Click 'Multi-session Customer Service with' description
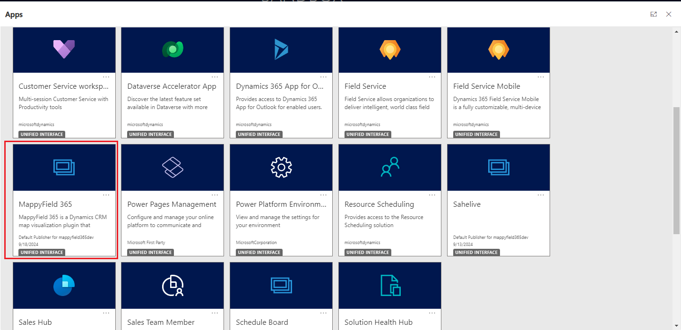681x330 pixels. pyautogui.click(x=63, y=99)
